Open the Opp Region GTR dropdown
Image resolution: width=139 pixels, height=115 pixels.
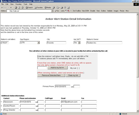[x=38, y=43]
